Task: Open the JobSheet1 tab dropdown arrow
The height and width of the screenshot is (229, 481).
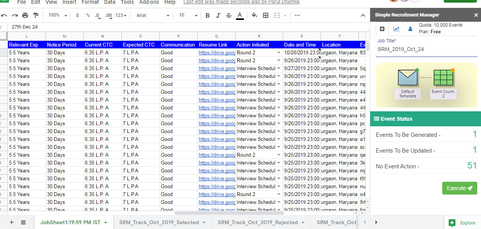Action: click(106, 223)
